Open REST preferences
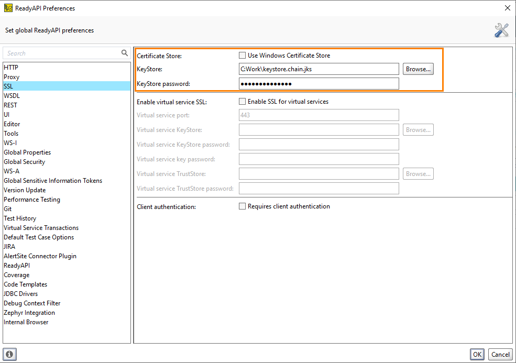The image size is (516, 363). point(67,105)
